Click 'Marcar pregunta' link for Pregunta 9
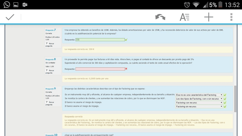This screenshot has height=136, width=242. click(50, 103)
